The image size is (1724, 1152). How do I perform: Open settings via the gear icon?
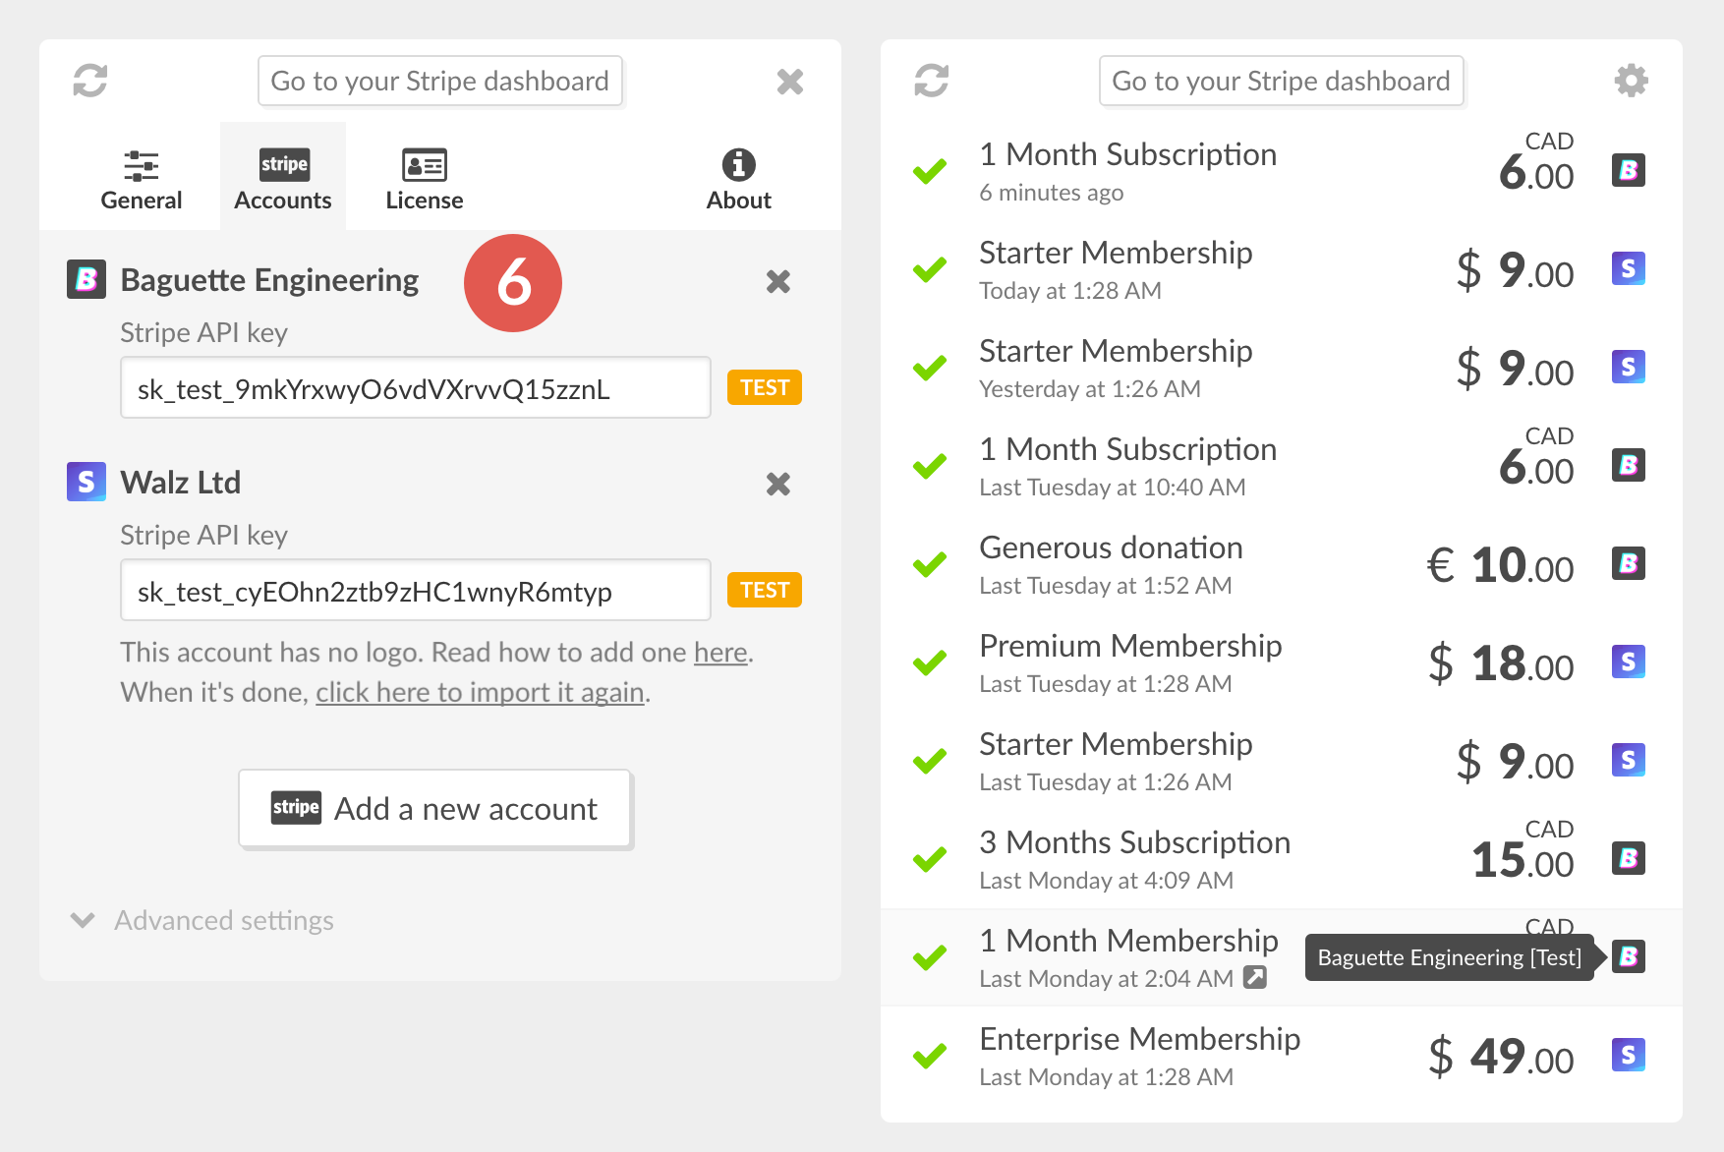click(1632, 81)
